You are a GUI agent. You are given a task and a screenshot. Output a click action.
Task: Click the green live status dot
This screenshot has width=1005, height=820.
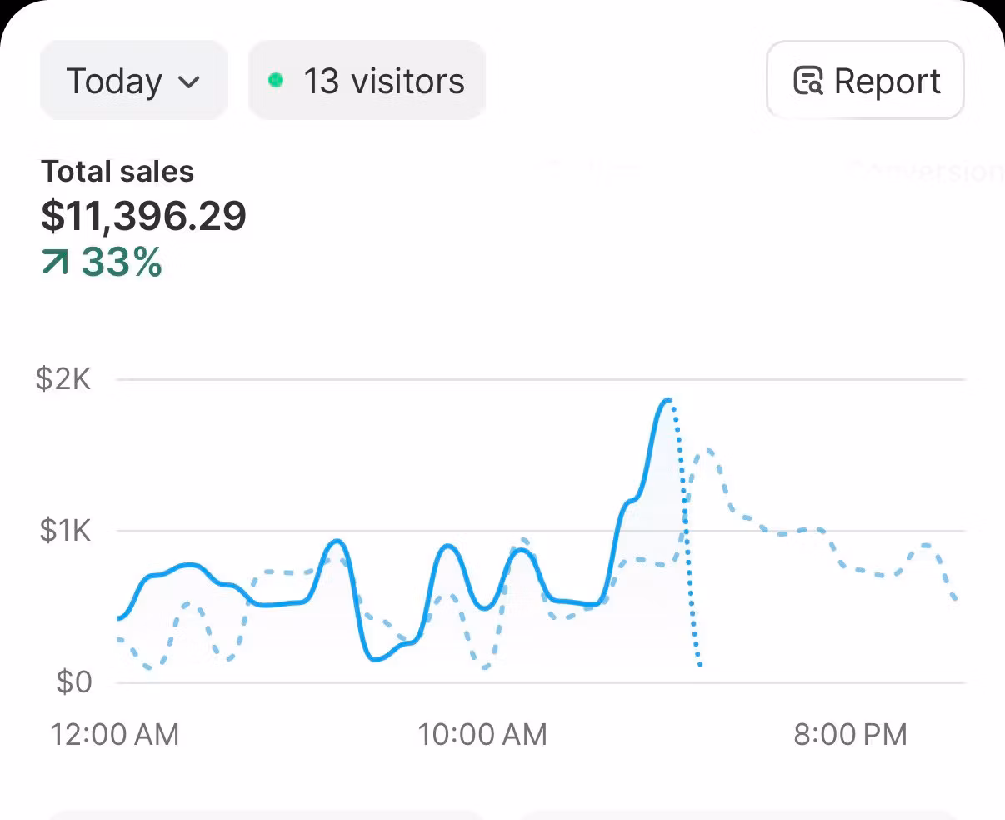[x=276, y=81]
